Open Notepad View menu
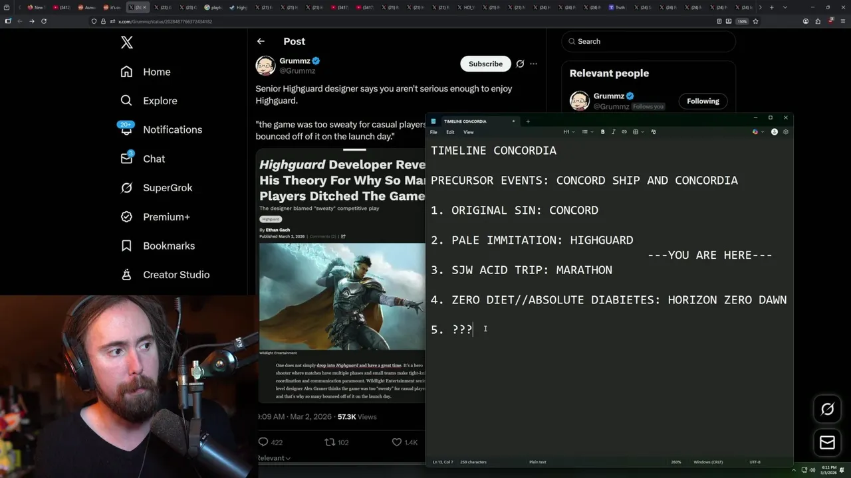 469,132
